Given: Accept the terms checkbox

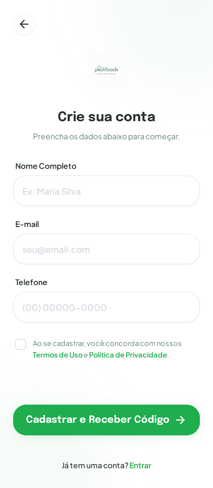Looking at the screenshot, I should 21,344.
